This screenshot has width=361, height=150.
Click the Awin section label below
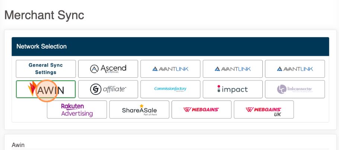point(18,145)
